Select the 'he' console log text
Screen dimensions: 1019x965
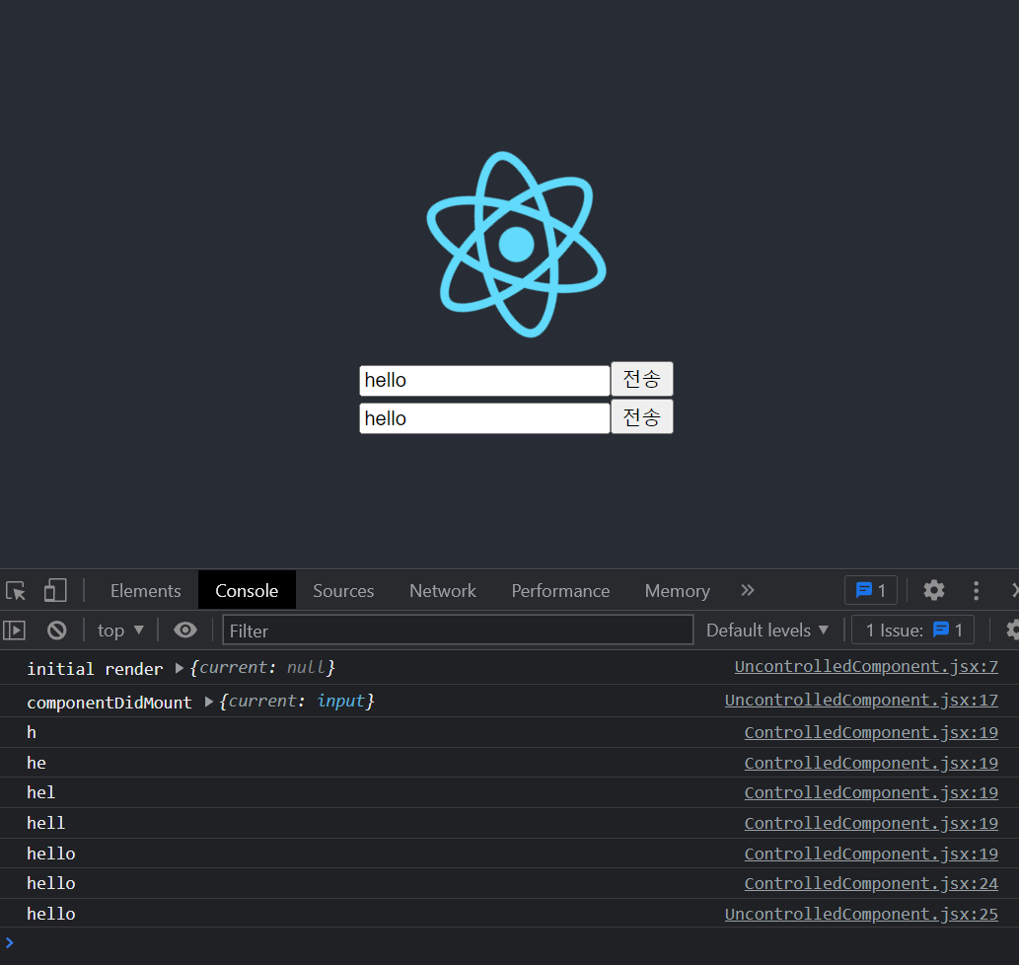click(36, 763)
